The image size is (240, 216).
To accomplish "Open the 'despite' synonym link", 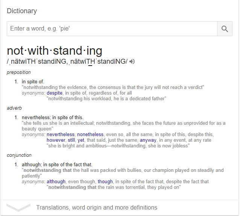I will [55, 93].
